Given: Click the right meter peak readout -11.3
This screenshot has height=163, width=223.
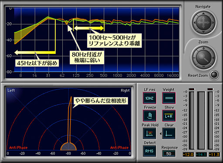Looking at the screenshot, I should click(214, 154).
